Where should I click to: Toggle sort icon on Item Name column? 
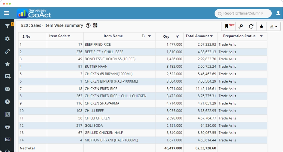coord(143,36)
